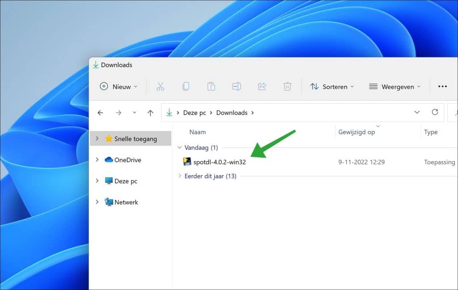The height and width of the screenshot is (290, 458).
Task: Open the Sorteren sort menu
Action: [332, 87]
